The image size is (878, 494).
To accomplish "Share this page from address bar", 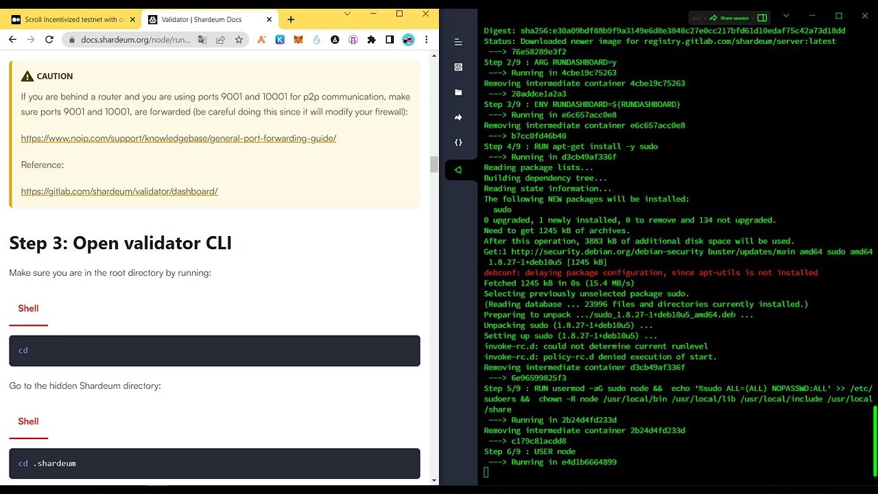I will 221,40.
